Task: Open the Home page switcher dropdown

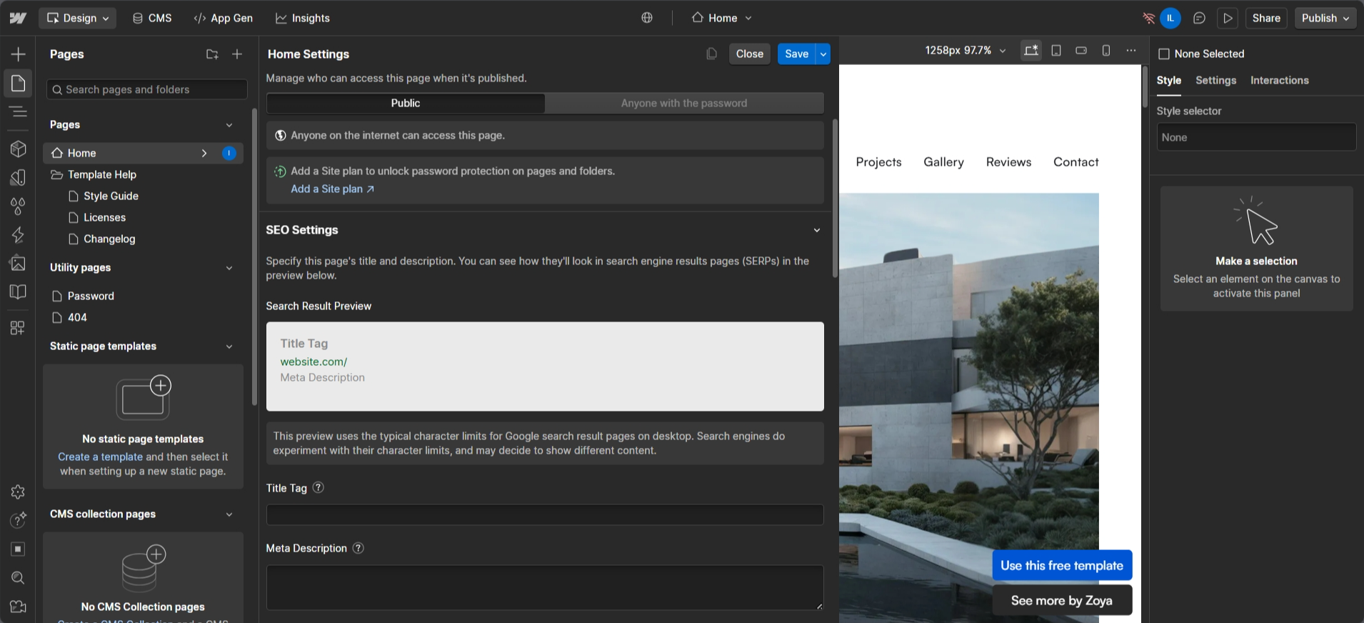Action: 722,18
